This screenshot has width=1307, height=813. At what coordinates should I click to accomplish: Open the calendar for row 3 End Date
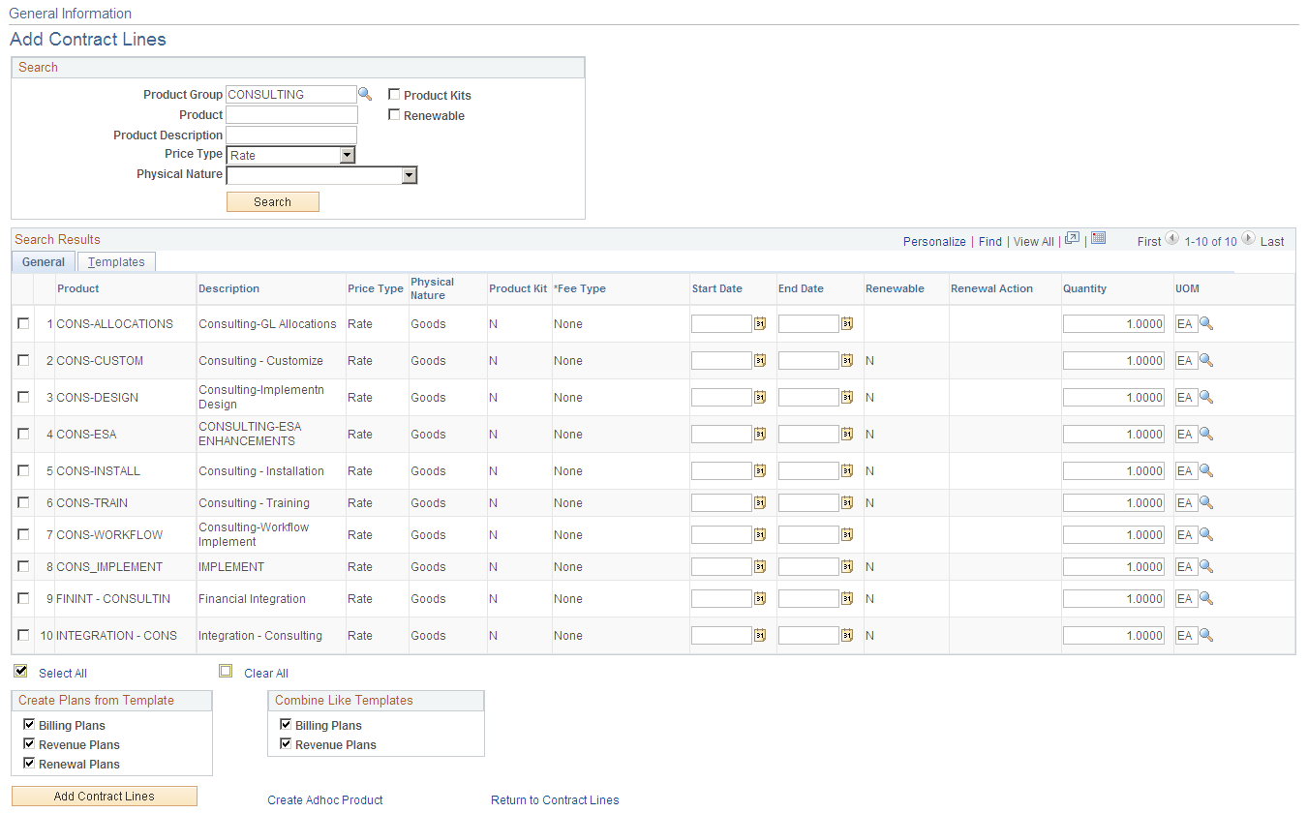pos(846,397)
